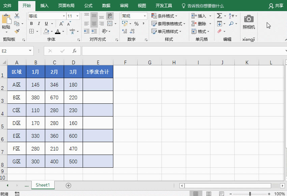This screenshot has width=287, height=196.
Task: Toggle center alignment in 对齐方式 group
Action: pyautogui.click(x=94, y=24)
